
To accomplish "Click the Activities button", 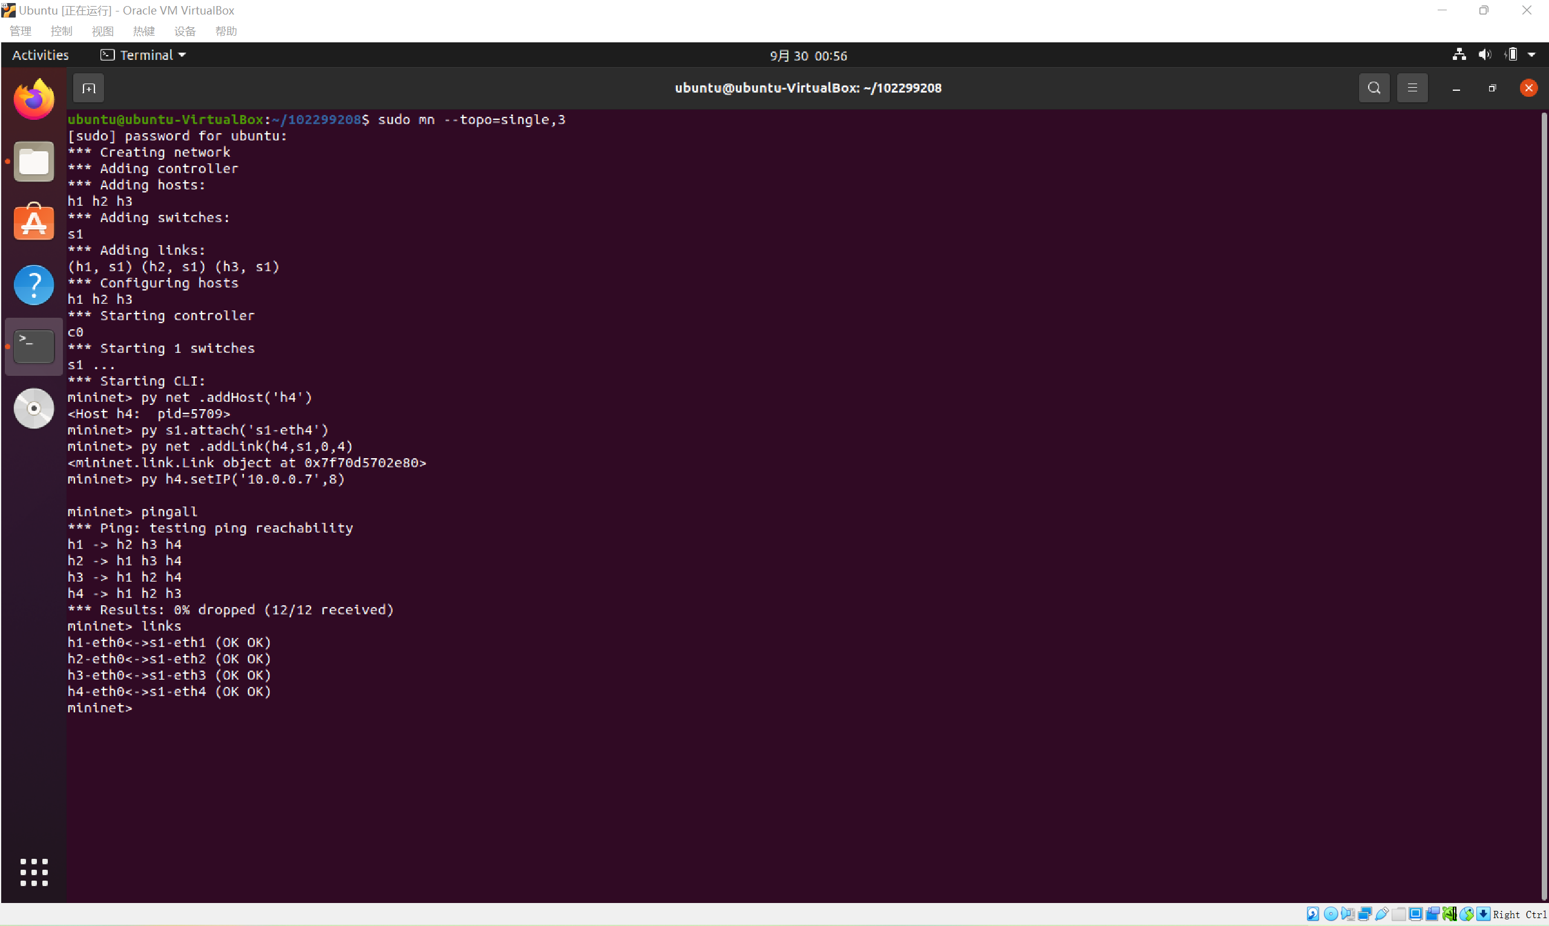I will pos(41,55).
